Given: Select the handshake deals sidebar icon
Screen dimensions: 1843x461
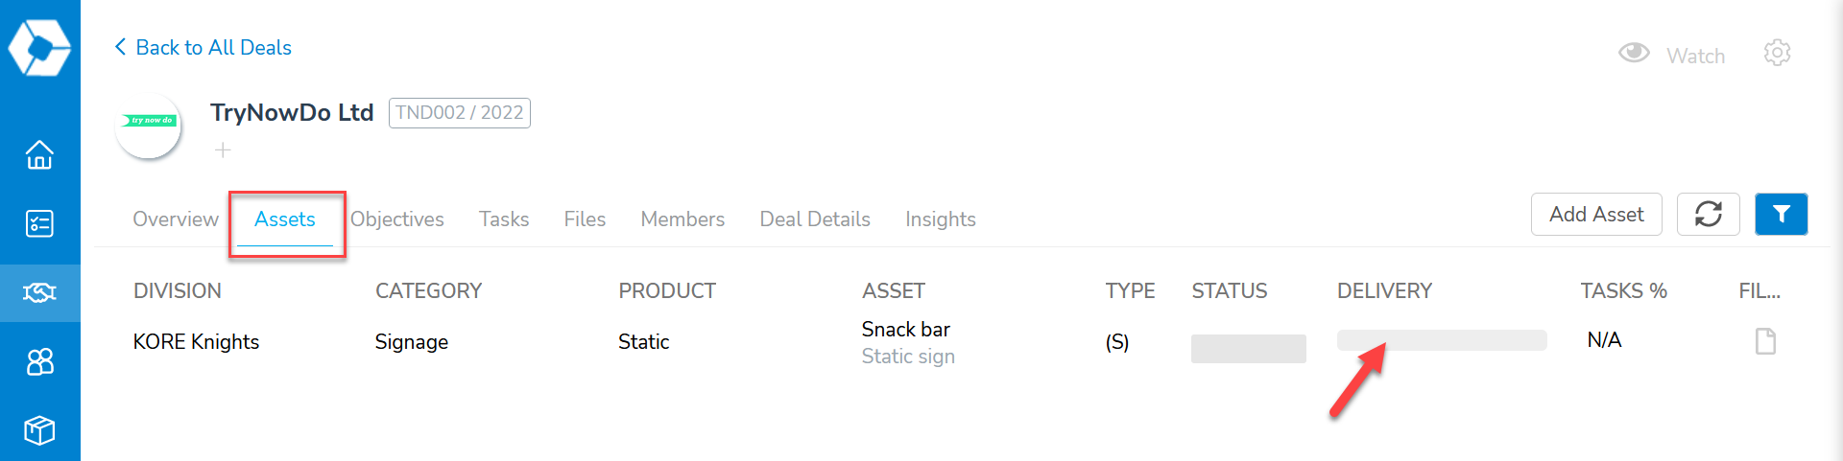Looking at the screenshot, I should tap(39, 292).
